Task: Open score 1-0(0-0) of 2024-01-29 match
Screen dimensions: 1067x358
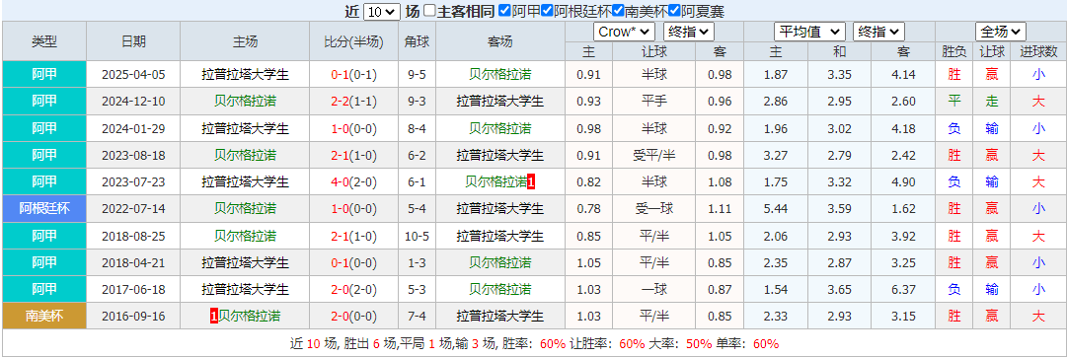Action: tap(353, 128)
